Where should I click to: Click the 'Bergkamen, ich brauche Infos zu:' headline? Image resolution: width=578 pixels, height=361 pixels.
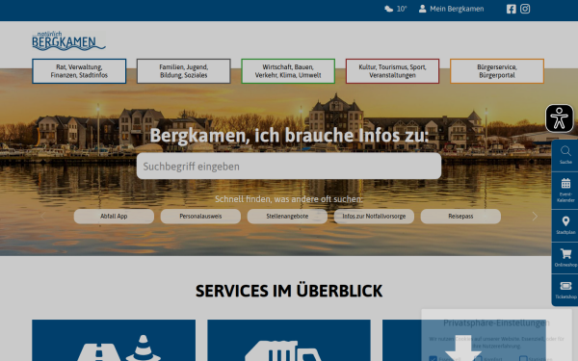pyautogui.click(x=289, y=135)
